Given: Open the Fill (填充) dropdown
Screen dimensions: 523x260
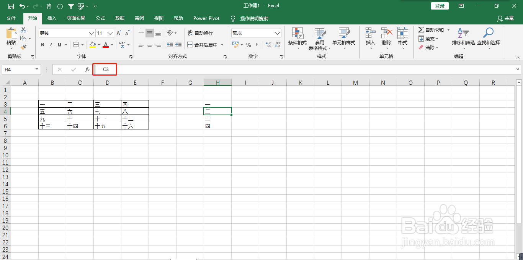Looking at the screenshot, I should (428, 39).
